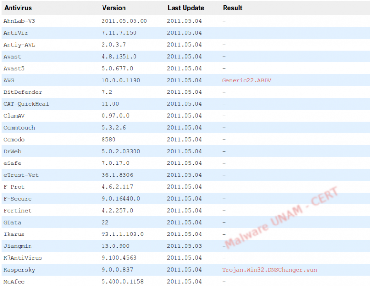Image resolution: width=370 pixels, height=286 pixels.
Task: Click the Jiangmin antivirus name
Action: point(18,246)
